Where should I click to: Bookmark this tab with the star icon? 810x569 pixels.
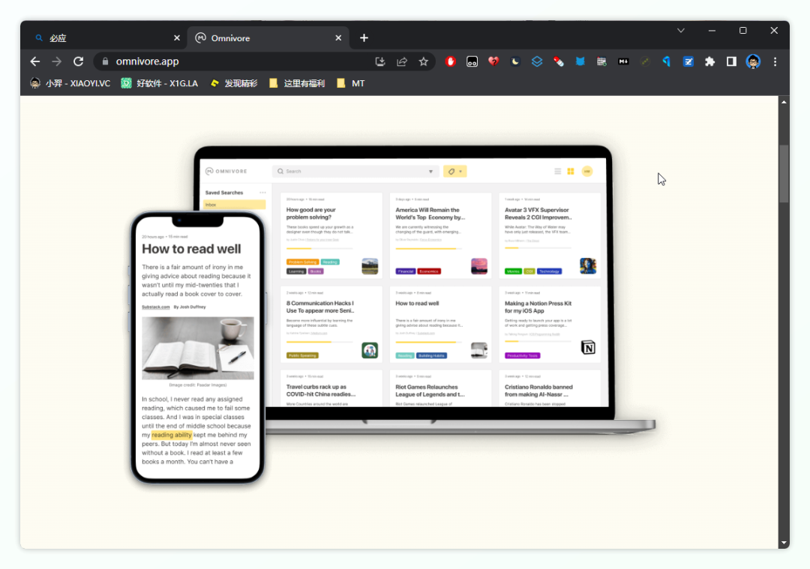point(424,61)
